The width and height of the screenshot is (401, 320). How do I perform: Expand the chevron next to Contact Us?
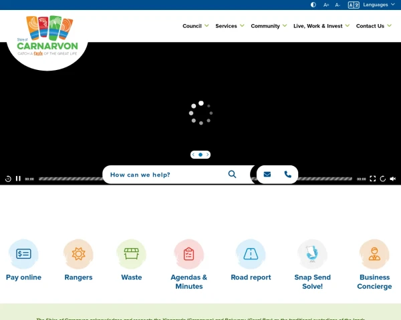point(389,25)
